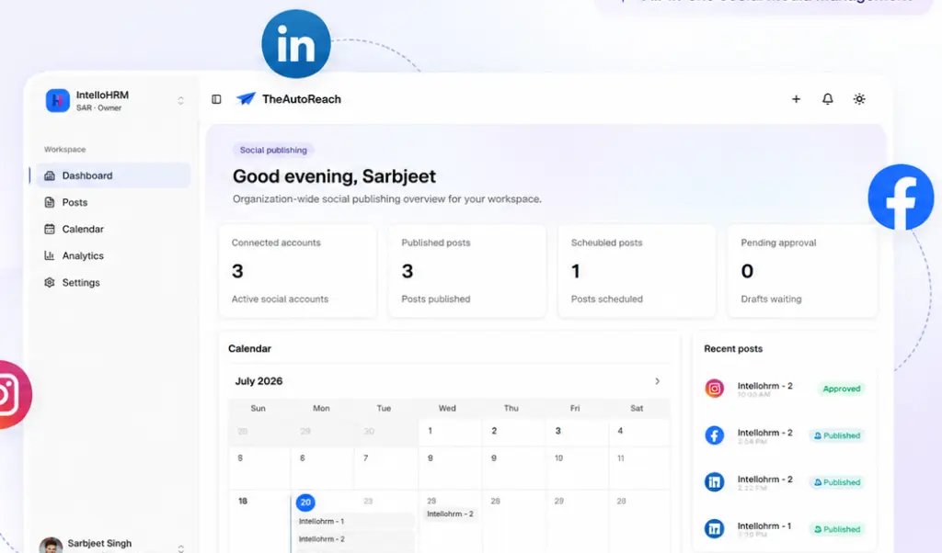Select today's date 20 in calendar
This screenshot has height=553, width=942.
(x=305, y=502)
